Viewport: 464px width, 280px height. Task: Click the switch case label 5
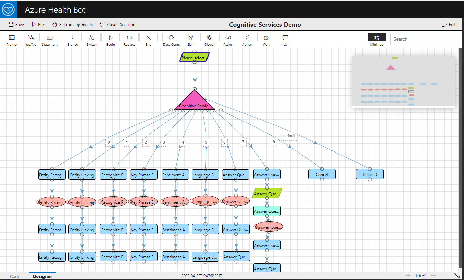pos(206,142)
